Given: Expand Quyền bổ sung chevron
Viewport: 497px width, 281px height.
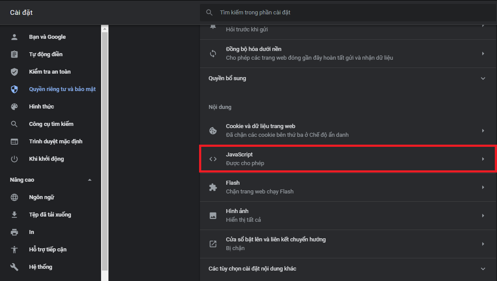Looking at the screenshot, I should tap(483, 78).
